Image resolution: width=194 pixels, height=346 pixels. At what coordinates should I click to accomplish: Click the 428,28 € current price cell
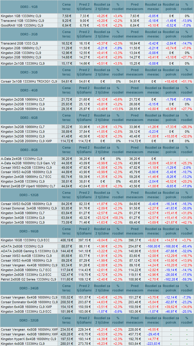pos(66,334)
